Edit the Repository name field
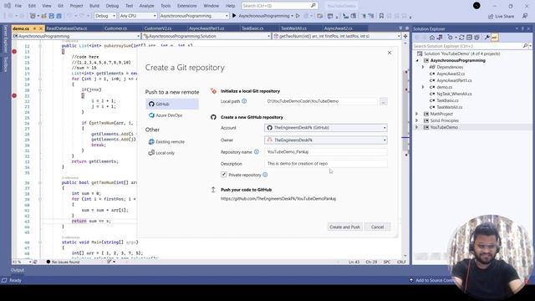 tap(326, 152)
